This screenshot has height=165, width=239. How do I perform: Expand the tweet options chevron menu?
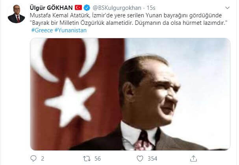coord(227,8)
